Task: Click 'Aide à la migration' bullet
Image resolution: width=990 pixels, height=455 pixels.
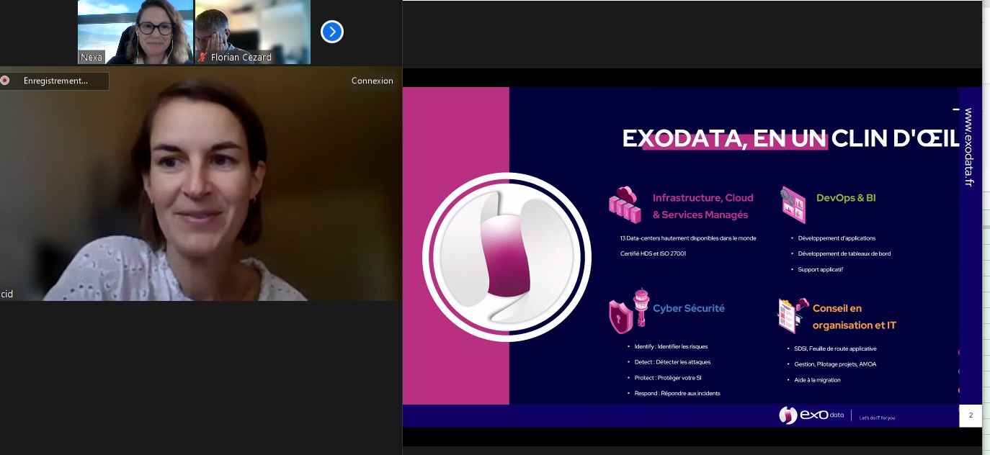Action: [817, 380]
